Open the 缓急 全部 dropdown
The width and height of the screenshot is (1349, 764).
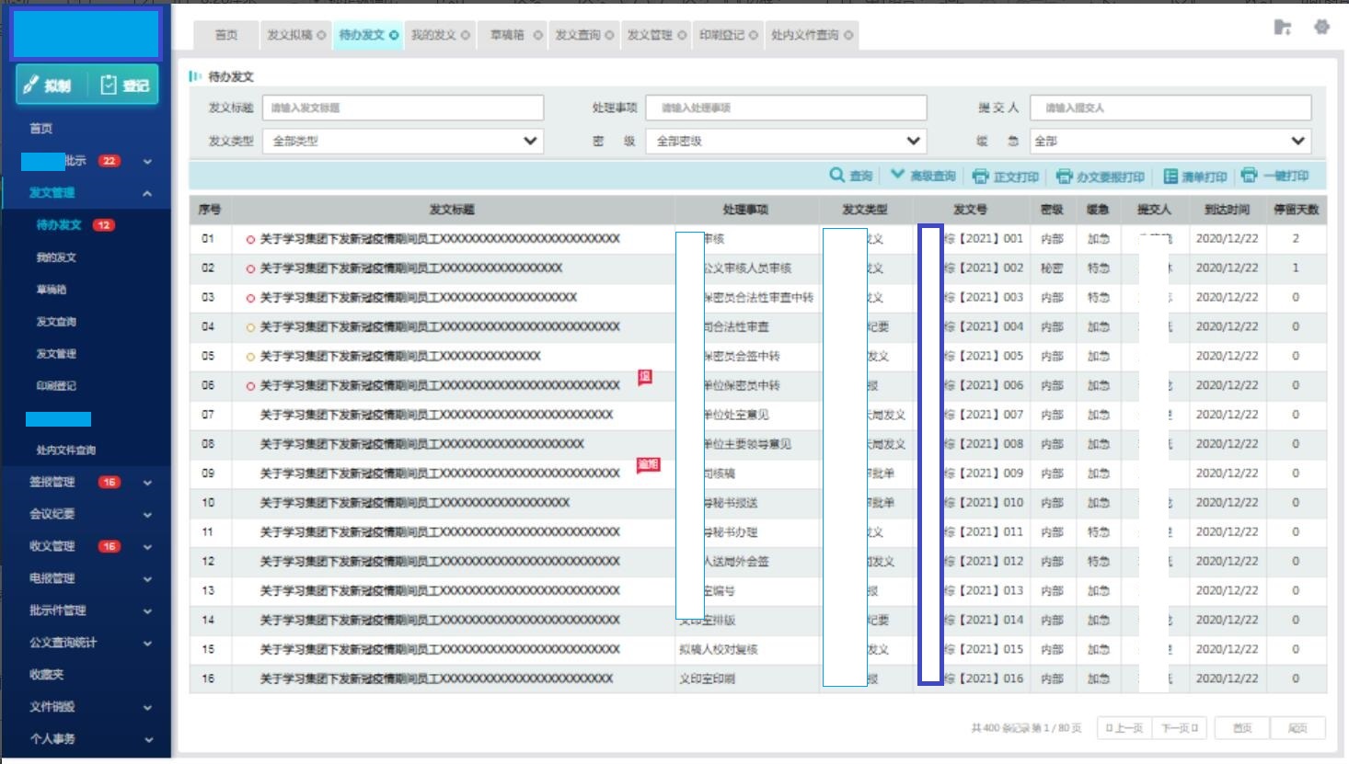[1170, 141]
